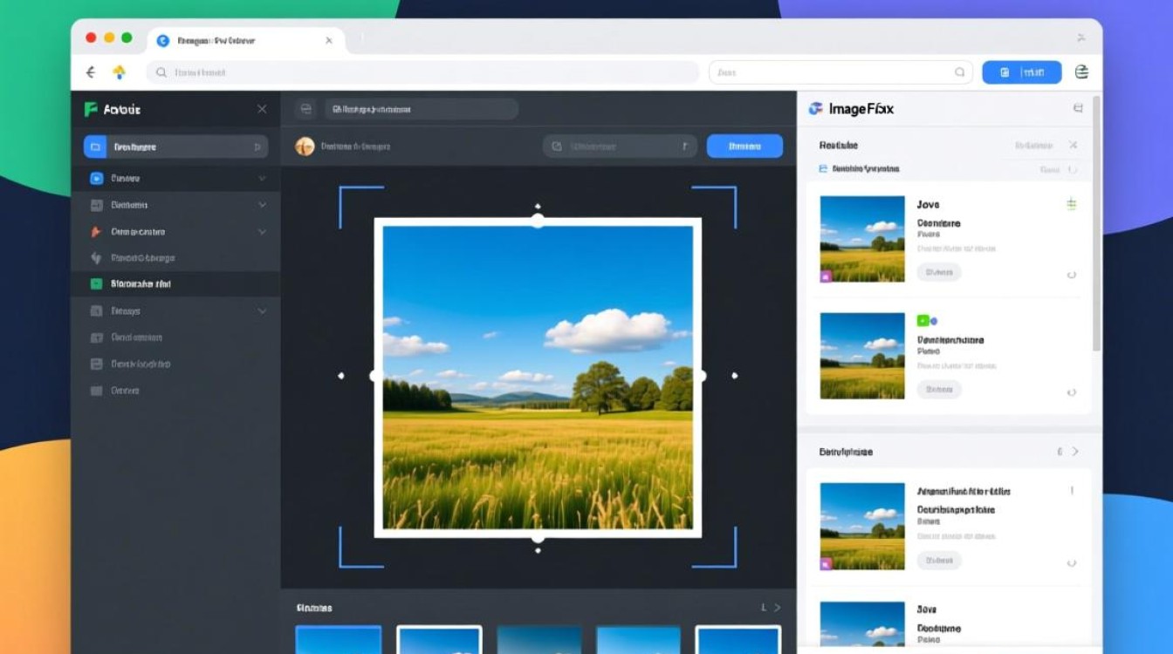Image resolution: width=1173 pixels, height=654 pixels.
Task: Click the ImageFix logo in right panel
Action: point(816,109)
